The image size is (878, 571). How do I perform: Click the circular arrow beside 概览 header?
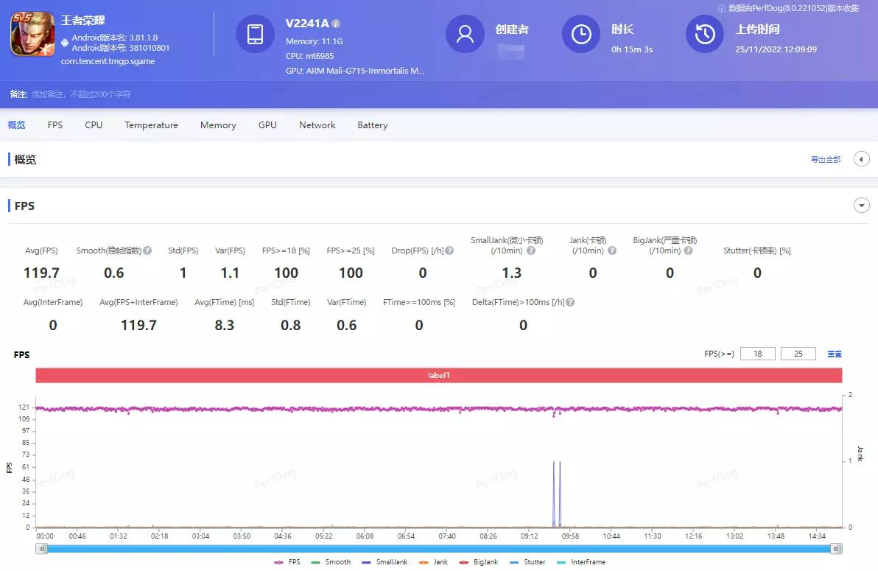click(861, 158)
